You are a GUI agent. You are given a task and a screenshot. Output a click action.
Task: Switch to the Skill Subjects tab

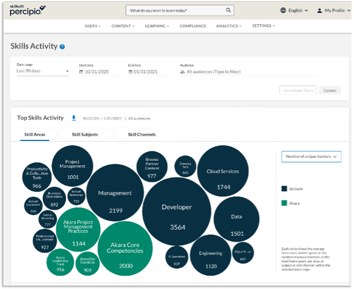(84, 135)
